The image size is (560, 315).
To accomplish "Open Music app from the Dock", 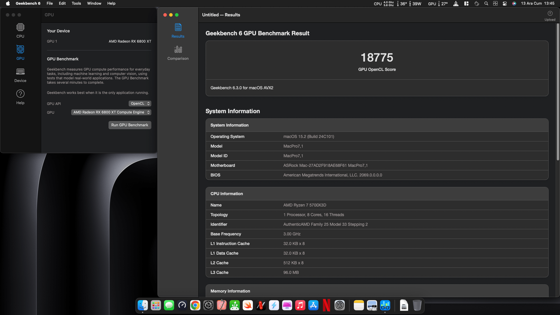I will click(x=300, y=305).
